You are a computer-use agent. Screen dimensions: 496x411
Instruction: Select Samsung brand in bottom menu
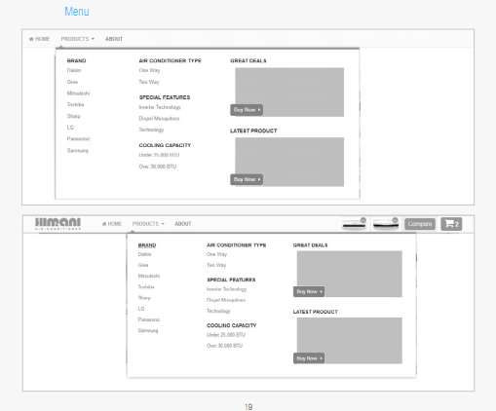coord(148,330)
